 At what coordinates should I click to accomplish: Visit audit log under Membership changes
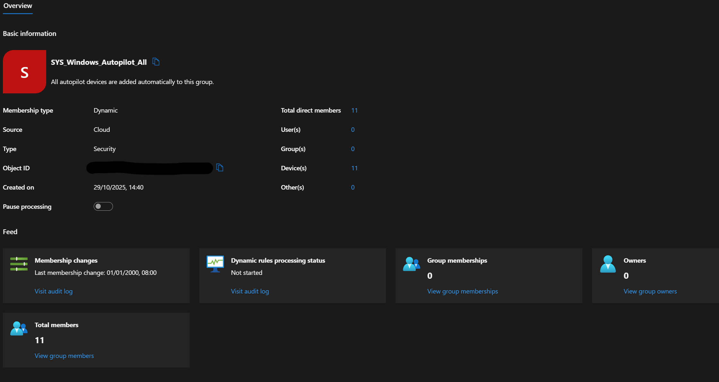[54, 291]
